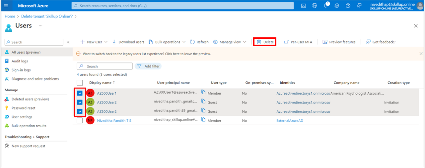The image size is (425, 168).
Task: Click American Psychologist Associati... company cell
Action: (x=357, y=94)
